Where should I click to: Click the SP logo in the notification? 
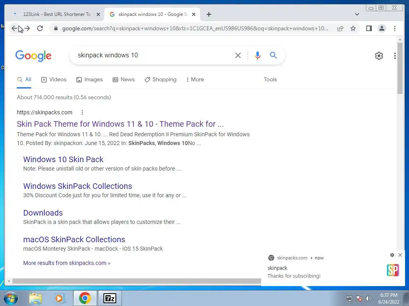(393, 271)
